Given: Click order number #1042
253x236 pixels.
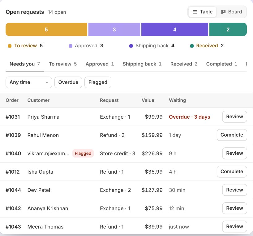Looking at the screenshot, I should pyautogui.click(x=13, y=208).
